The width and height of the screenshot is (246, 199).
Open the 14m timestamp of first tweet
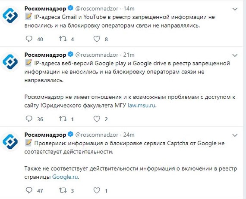129,9
